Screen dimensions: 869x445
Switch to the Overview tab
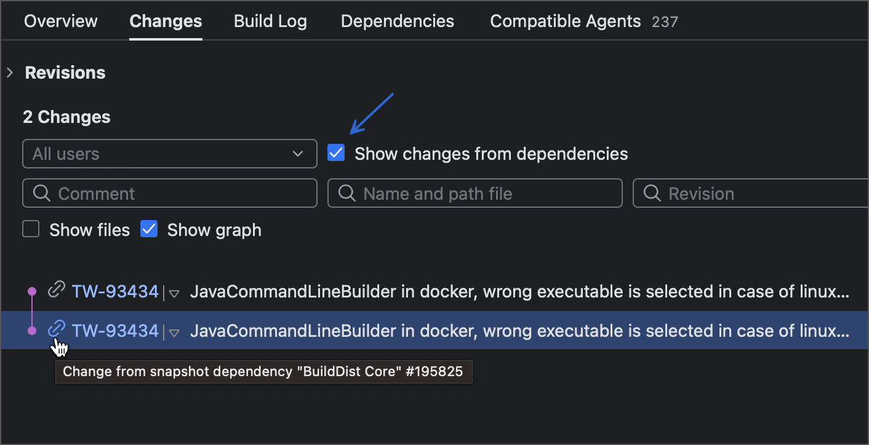coord(60,21)
